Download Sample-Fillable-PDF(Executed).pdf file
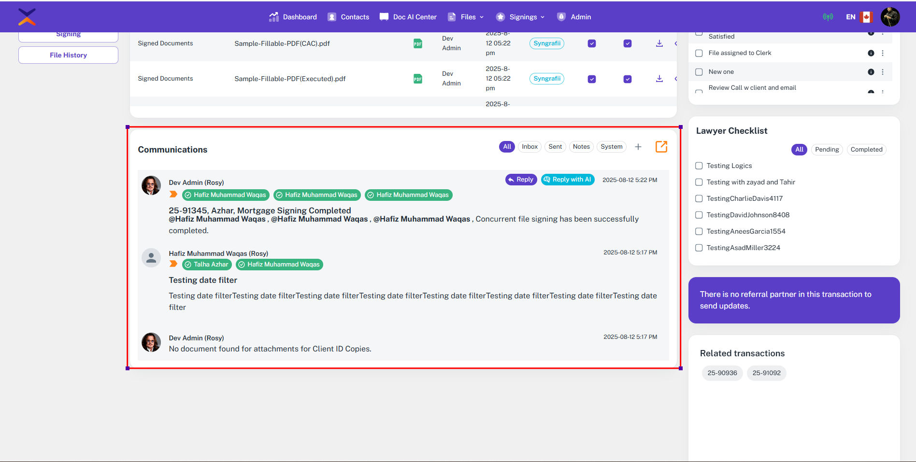The image size is (916, 462). click(659, 79)
